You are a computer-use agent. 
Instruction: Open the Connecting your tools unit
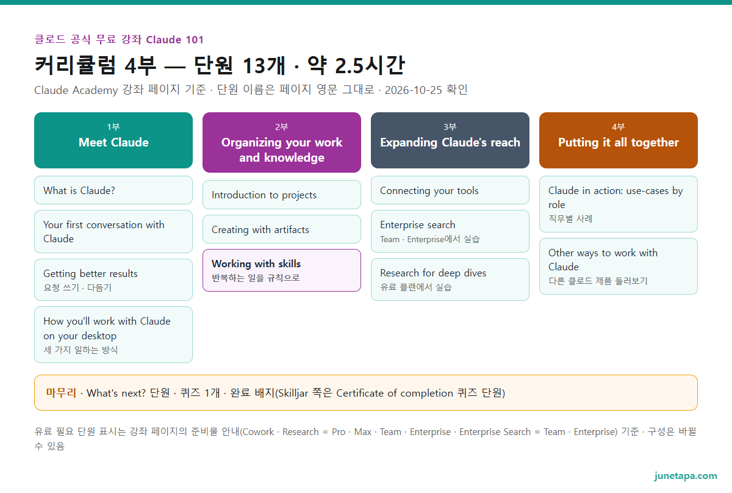pyautogui.click(x=450, y=190)
